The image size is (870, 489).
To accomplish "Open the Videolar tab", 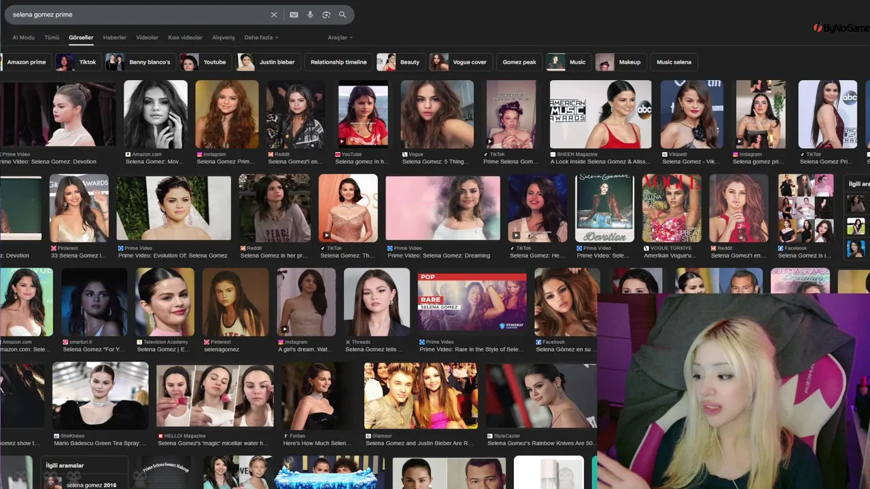I will click(x=147, y=37).
